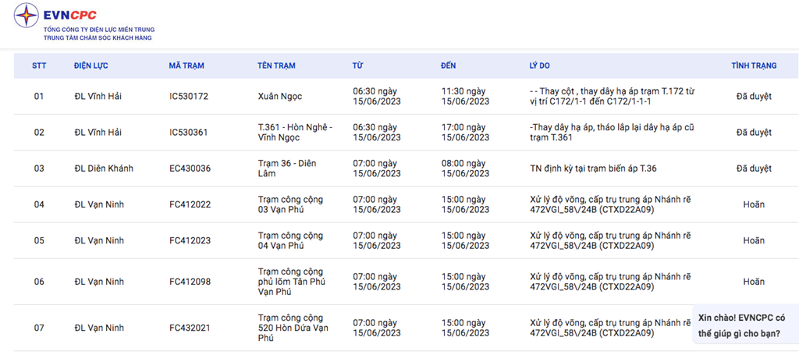Viewport: 799px width, 355px height.
Task: Select station code FC432021
Action: 190,328
